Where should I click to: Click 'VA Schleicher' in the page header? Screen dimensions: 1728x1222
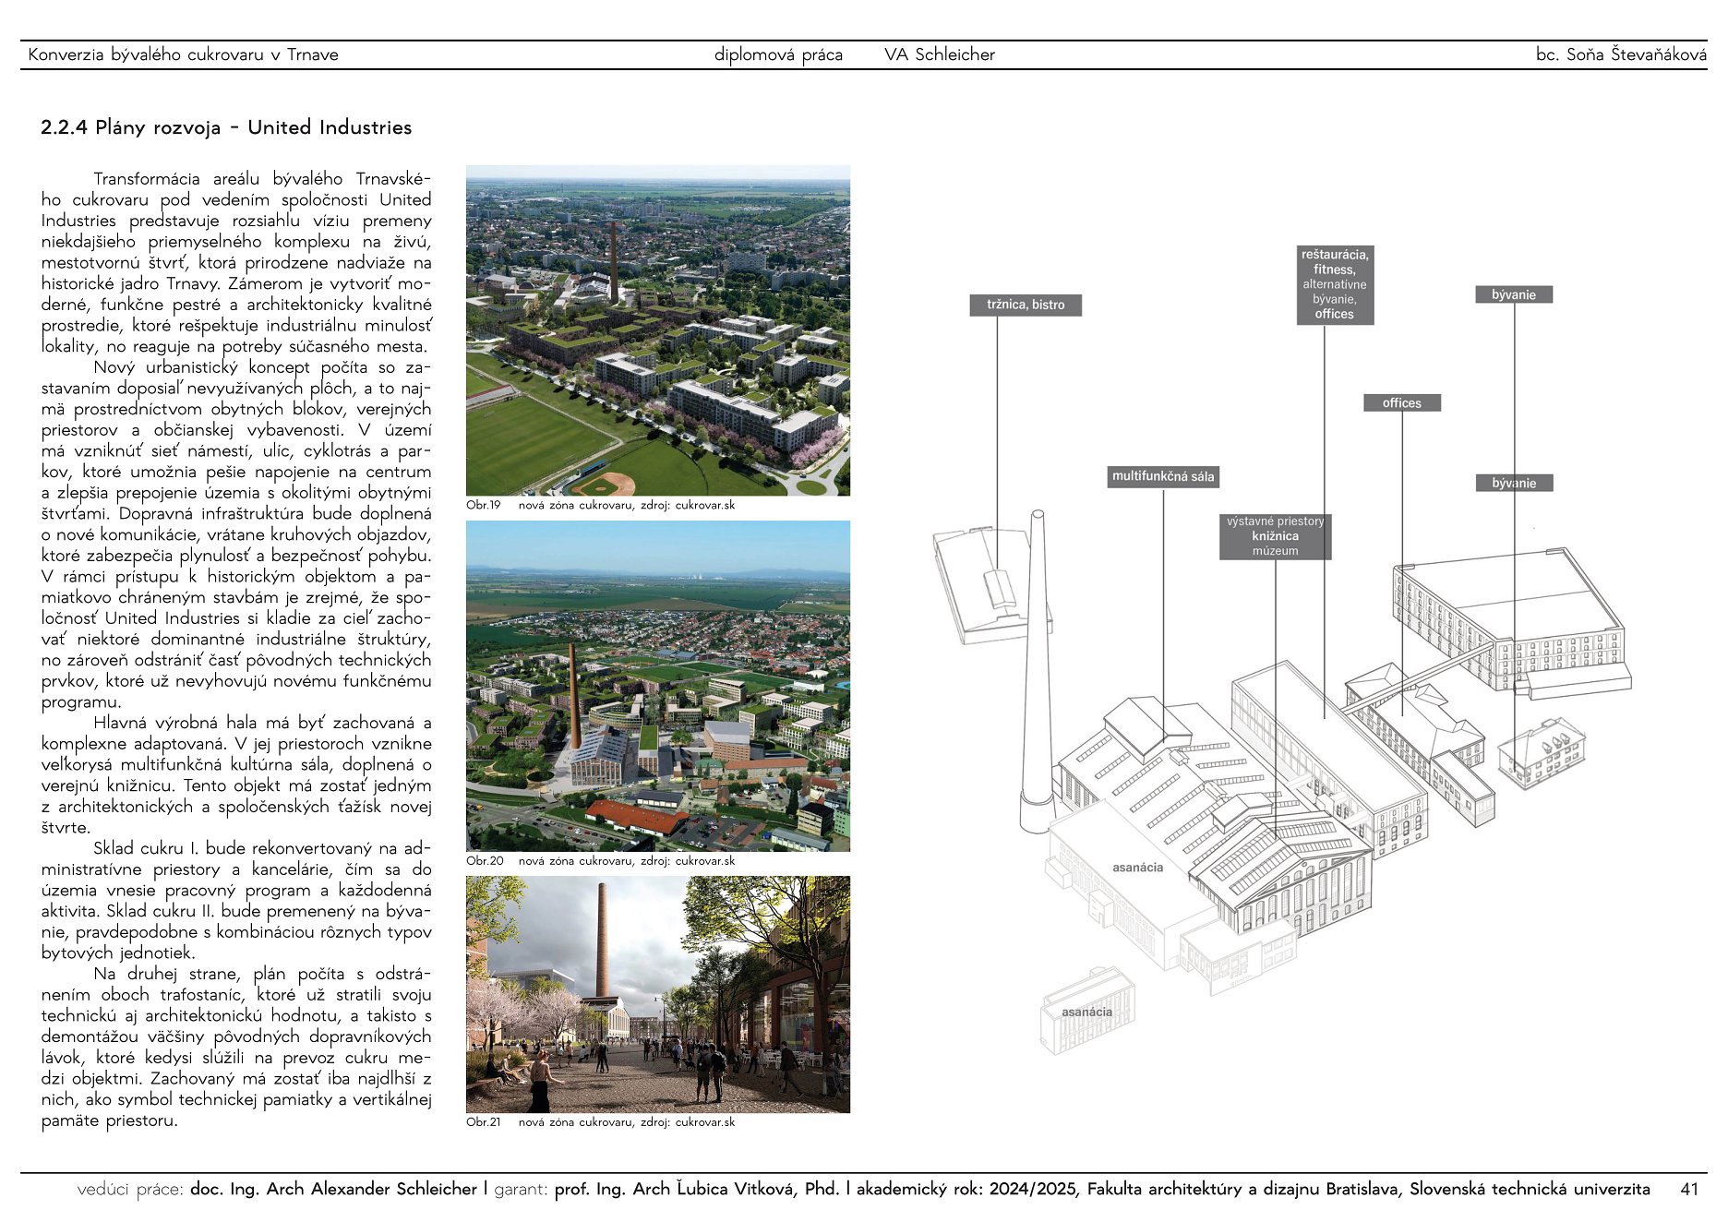click(939, 54)
